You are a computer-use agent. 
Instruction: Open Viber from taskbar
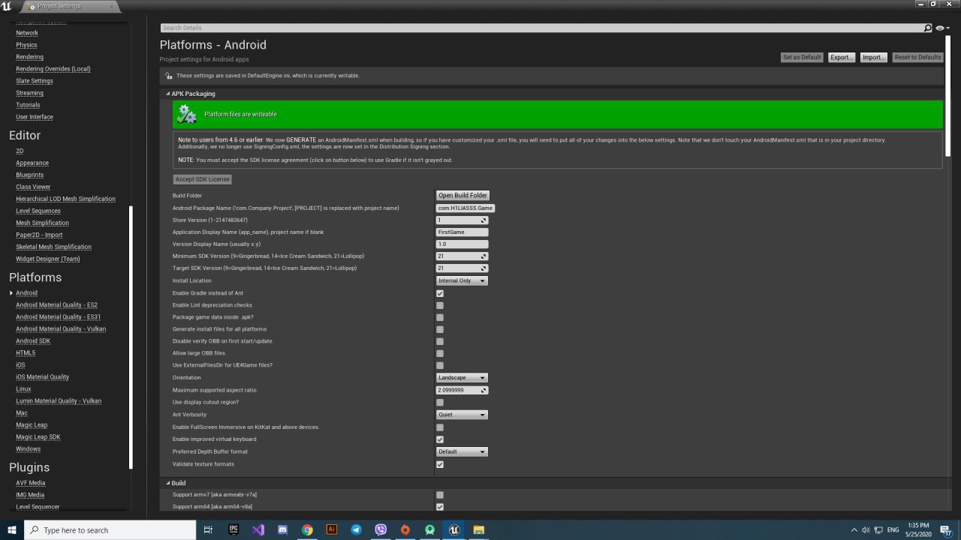pos(381,529)
